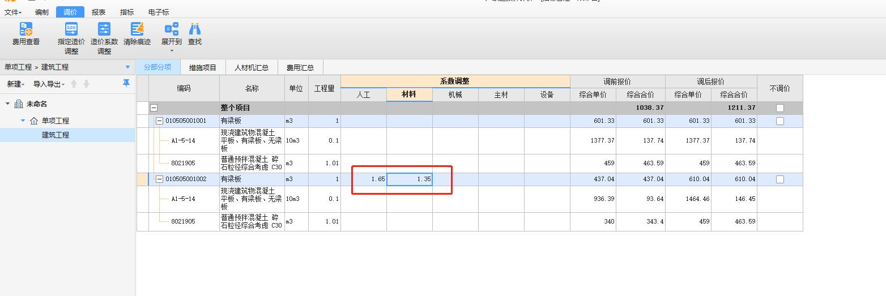Switch to the 分部分项 tab

click(x=157, y=67)
